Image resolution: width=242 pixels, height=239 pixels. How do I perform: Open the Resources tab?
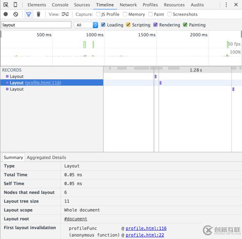(174, 5)
